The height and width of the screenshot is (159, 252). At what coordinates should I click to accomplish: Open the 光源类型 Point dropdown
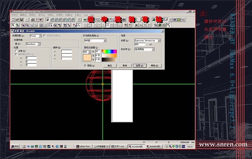click(x=40, y=36)
